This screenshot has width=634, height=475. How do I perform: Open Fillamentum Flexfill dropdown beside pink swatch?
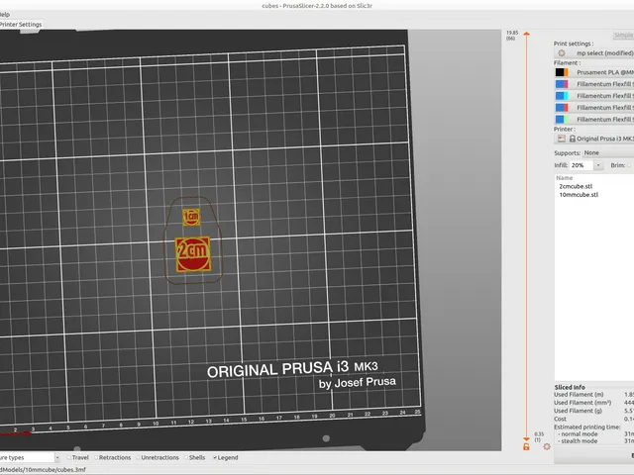603,84
